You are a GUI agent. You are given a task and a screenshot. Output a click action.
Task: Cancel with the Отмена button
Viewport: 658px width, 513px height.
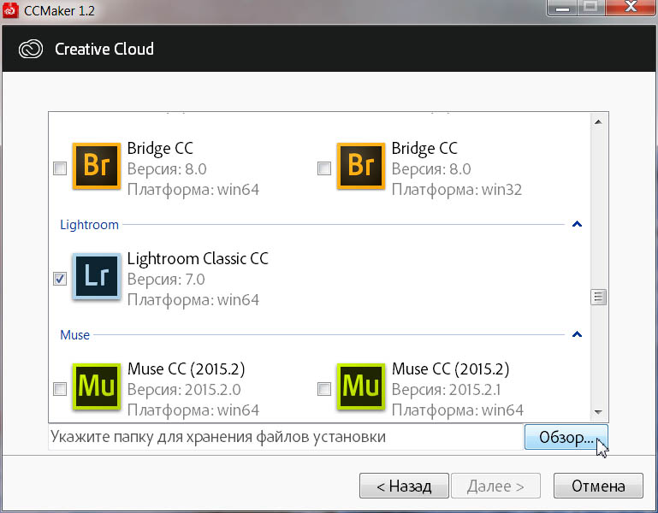click(598, 486)
